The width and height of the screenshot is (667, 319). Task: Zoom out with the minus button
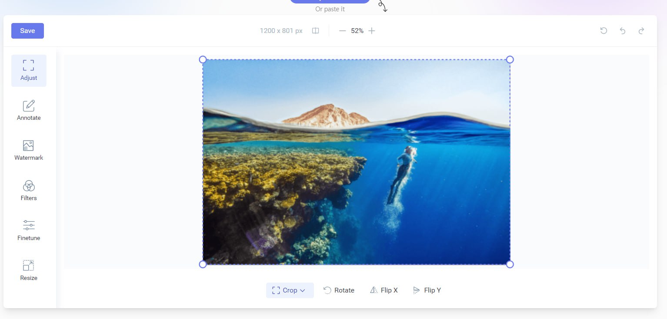tap(342, 31)
